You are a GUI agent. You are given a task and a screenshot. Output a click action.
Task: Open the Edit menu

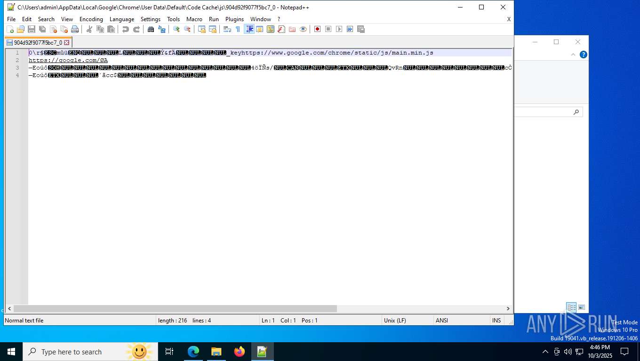pos(27,19)
